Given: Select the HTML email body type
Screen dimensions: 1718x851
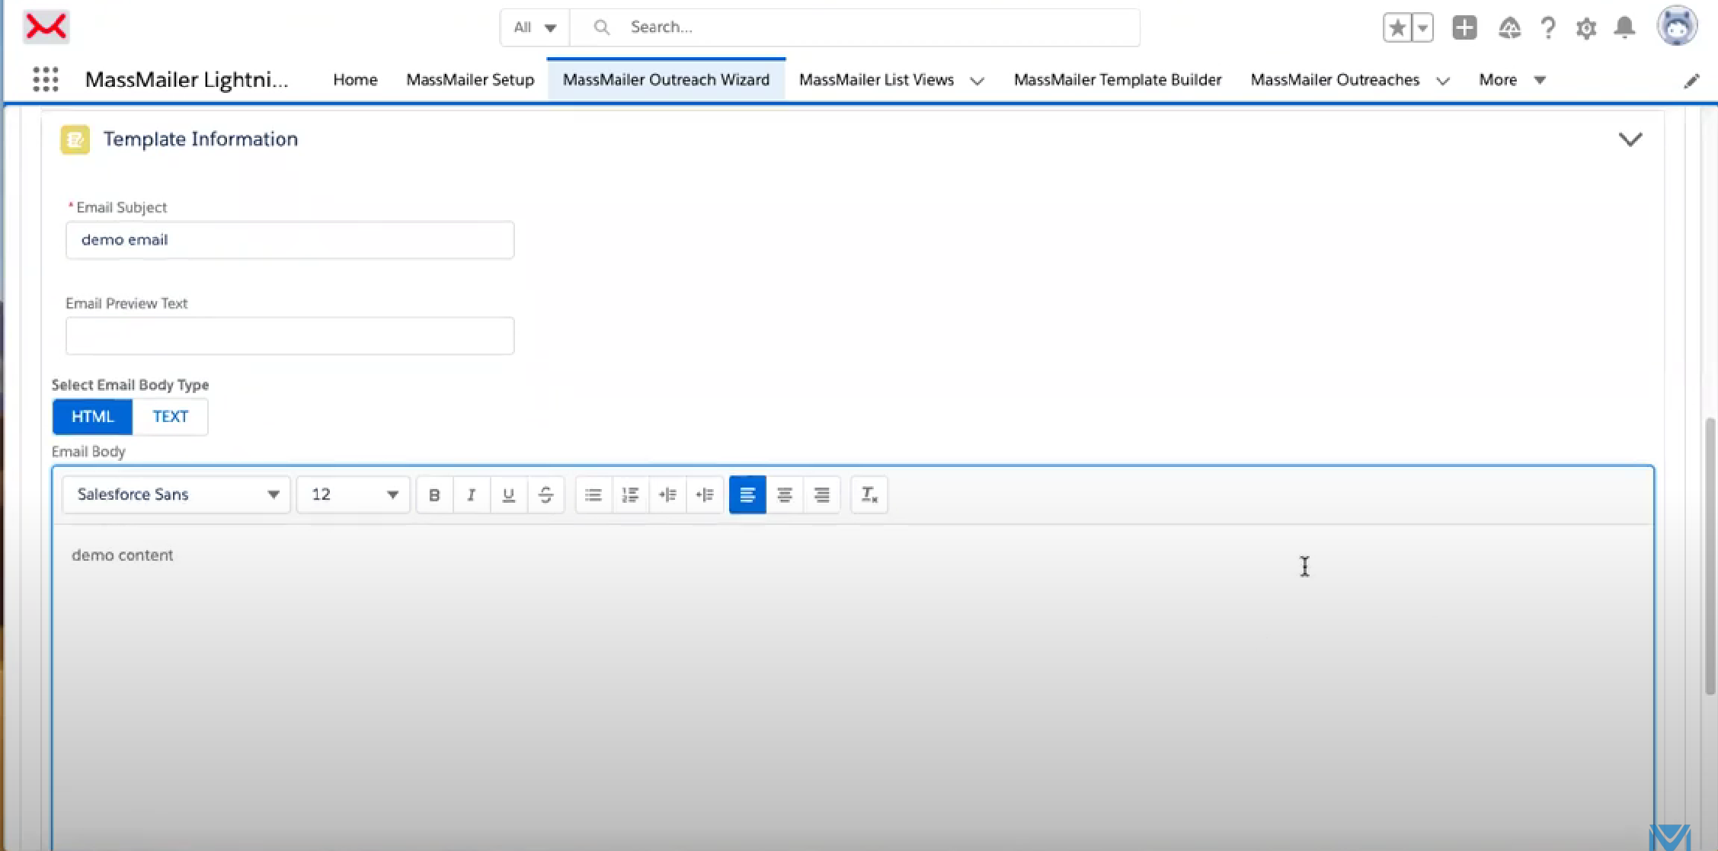Looking at the screenshot, I should point(92,417).
